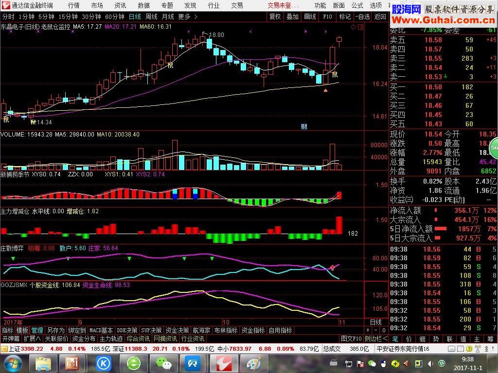Viewport: 498px width, 373px height.
Task: Click the green round 56 badge at the right edge
Action: (x=494, y=148)
